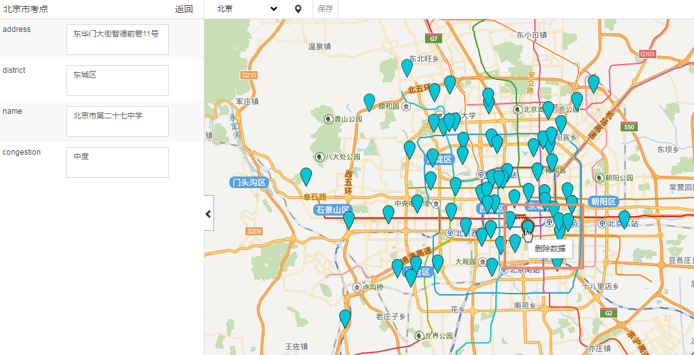Click the 东小口镇 map label

point(532,35)
